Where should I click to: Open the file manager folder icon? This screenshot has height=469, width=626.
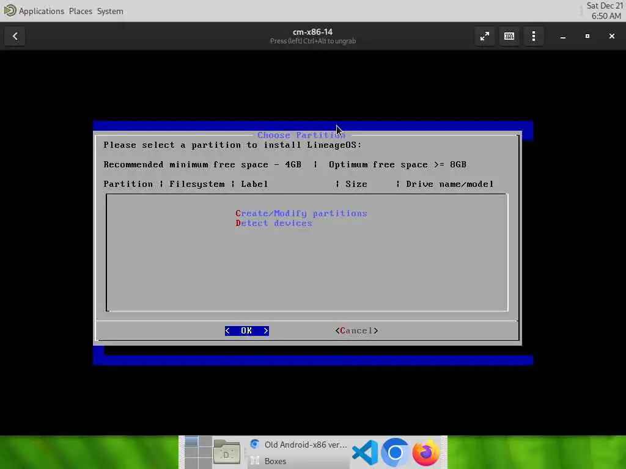pyautogui.click(x=227, y=453)
